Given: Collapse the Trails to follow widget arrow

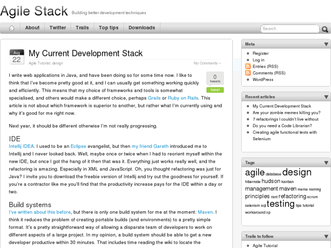Looking at the screenshot, I should (x=326, y=236).
